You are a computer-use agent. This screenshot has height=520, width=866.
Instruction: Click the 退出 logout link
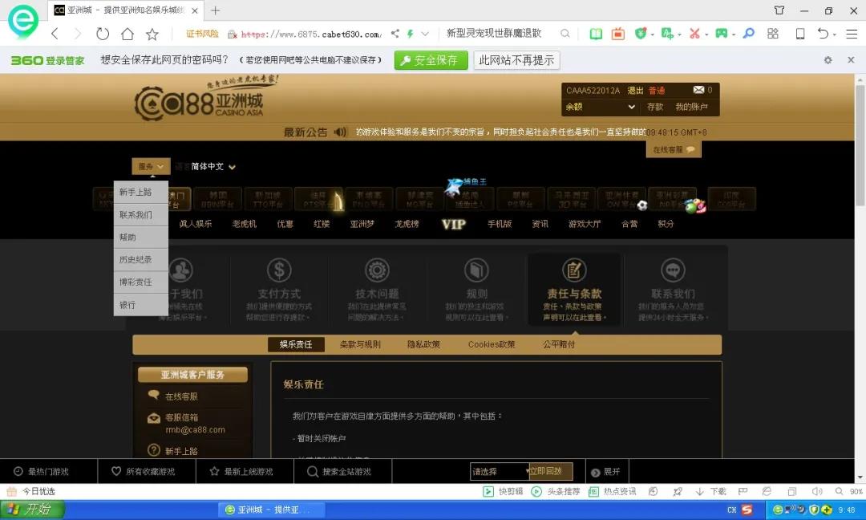click(633, 90)
